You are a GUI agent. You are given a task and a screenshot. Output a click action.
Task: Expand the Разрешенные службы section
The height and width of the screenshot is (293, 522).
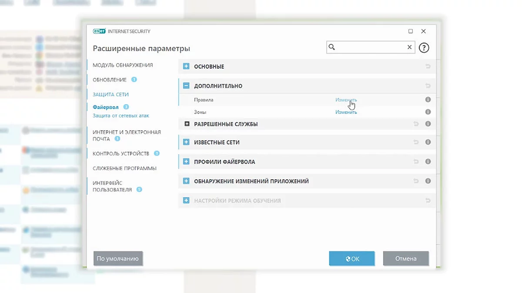pos(187,124)
